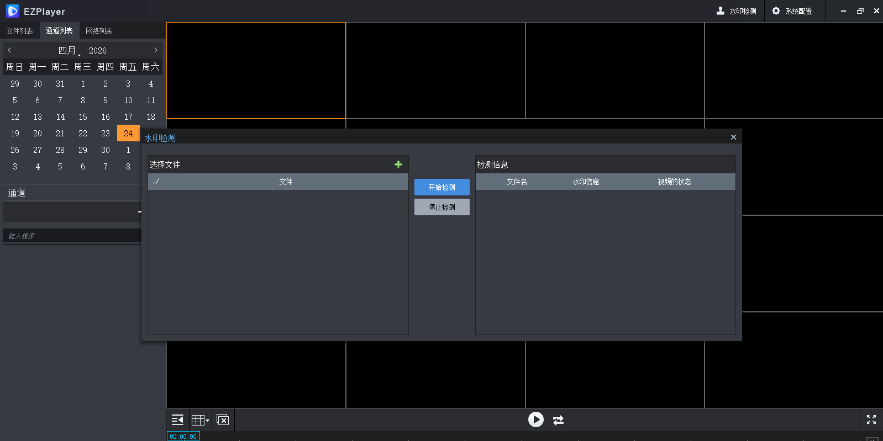883x441 pixels.
Task: Enter fullscreen with the expand icon
Action: tap(871, 420)
